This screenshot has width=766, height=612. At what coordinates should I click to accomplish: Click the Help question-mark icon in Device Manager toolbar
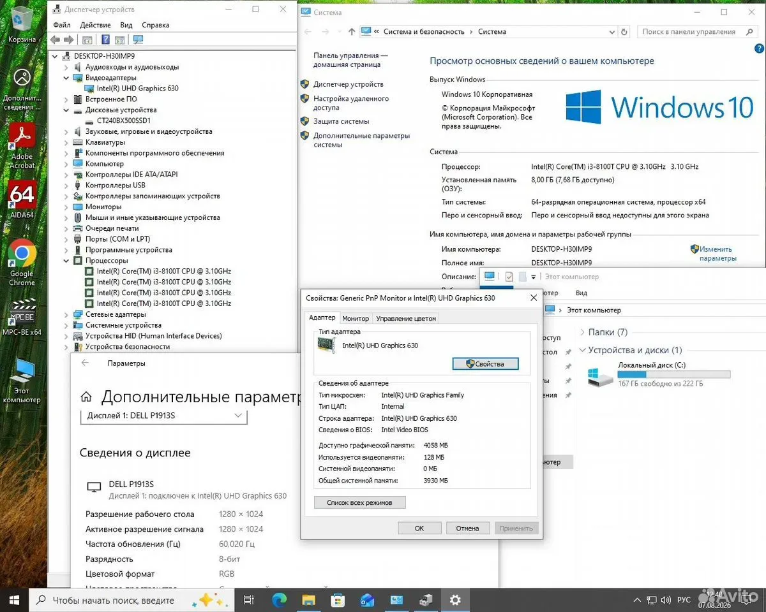point(106,40)
